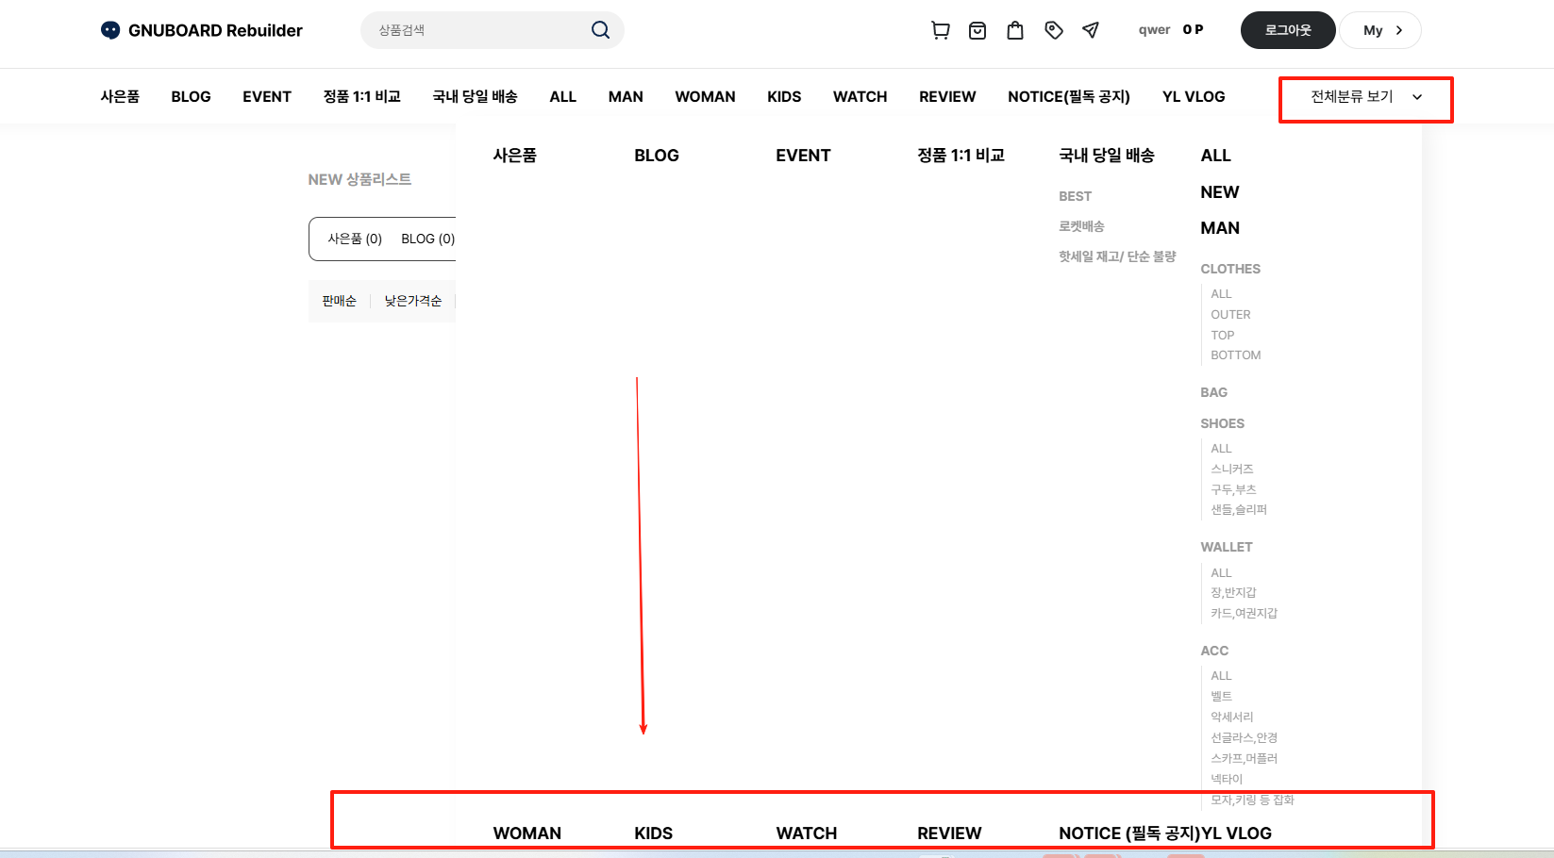Select OUTER under CLOTHES
The height and width of the screenshot is (858, 1554).
point(1230,315)
